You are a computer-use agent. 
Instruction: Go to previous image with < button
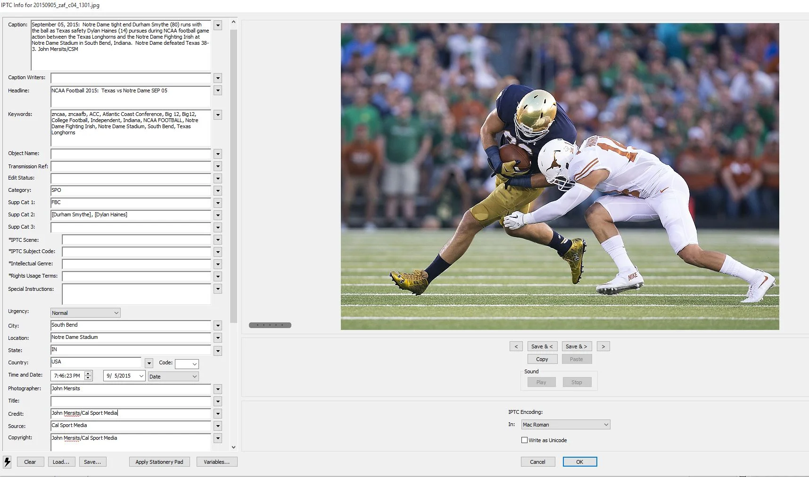516,346
